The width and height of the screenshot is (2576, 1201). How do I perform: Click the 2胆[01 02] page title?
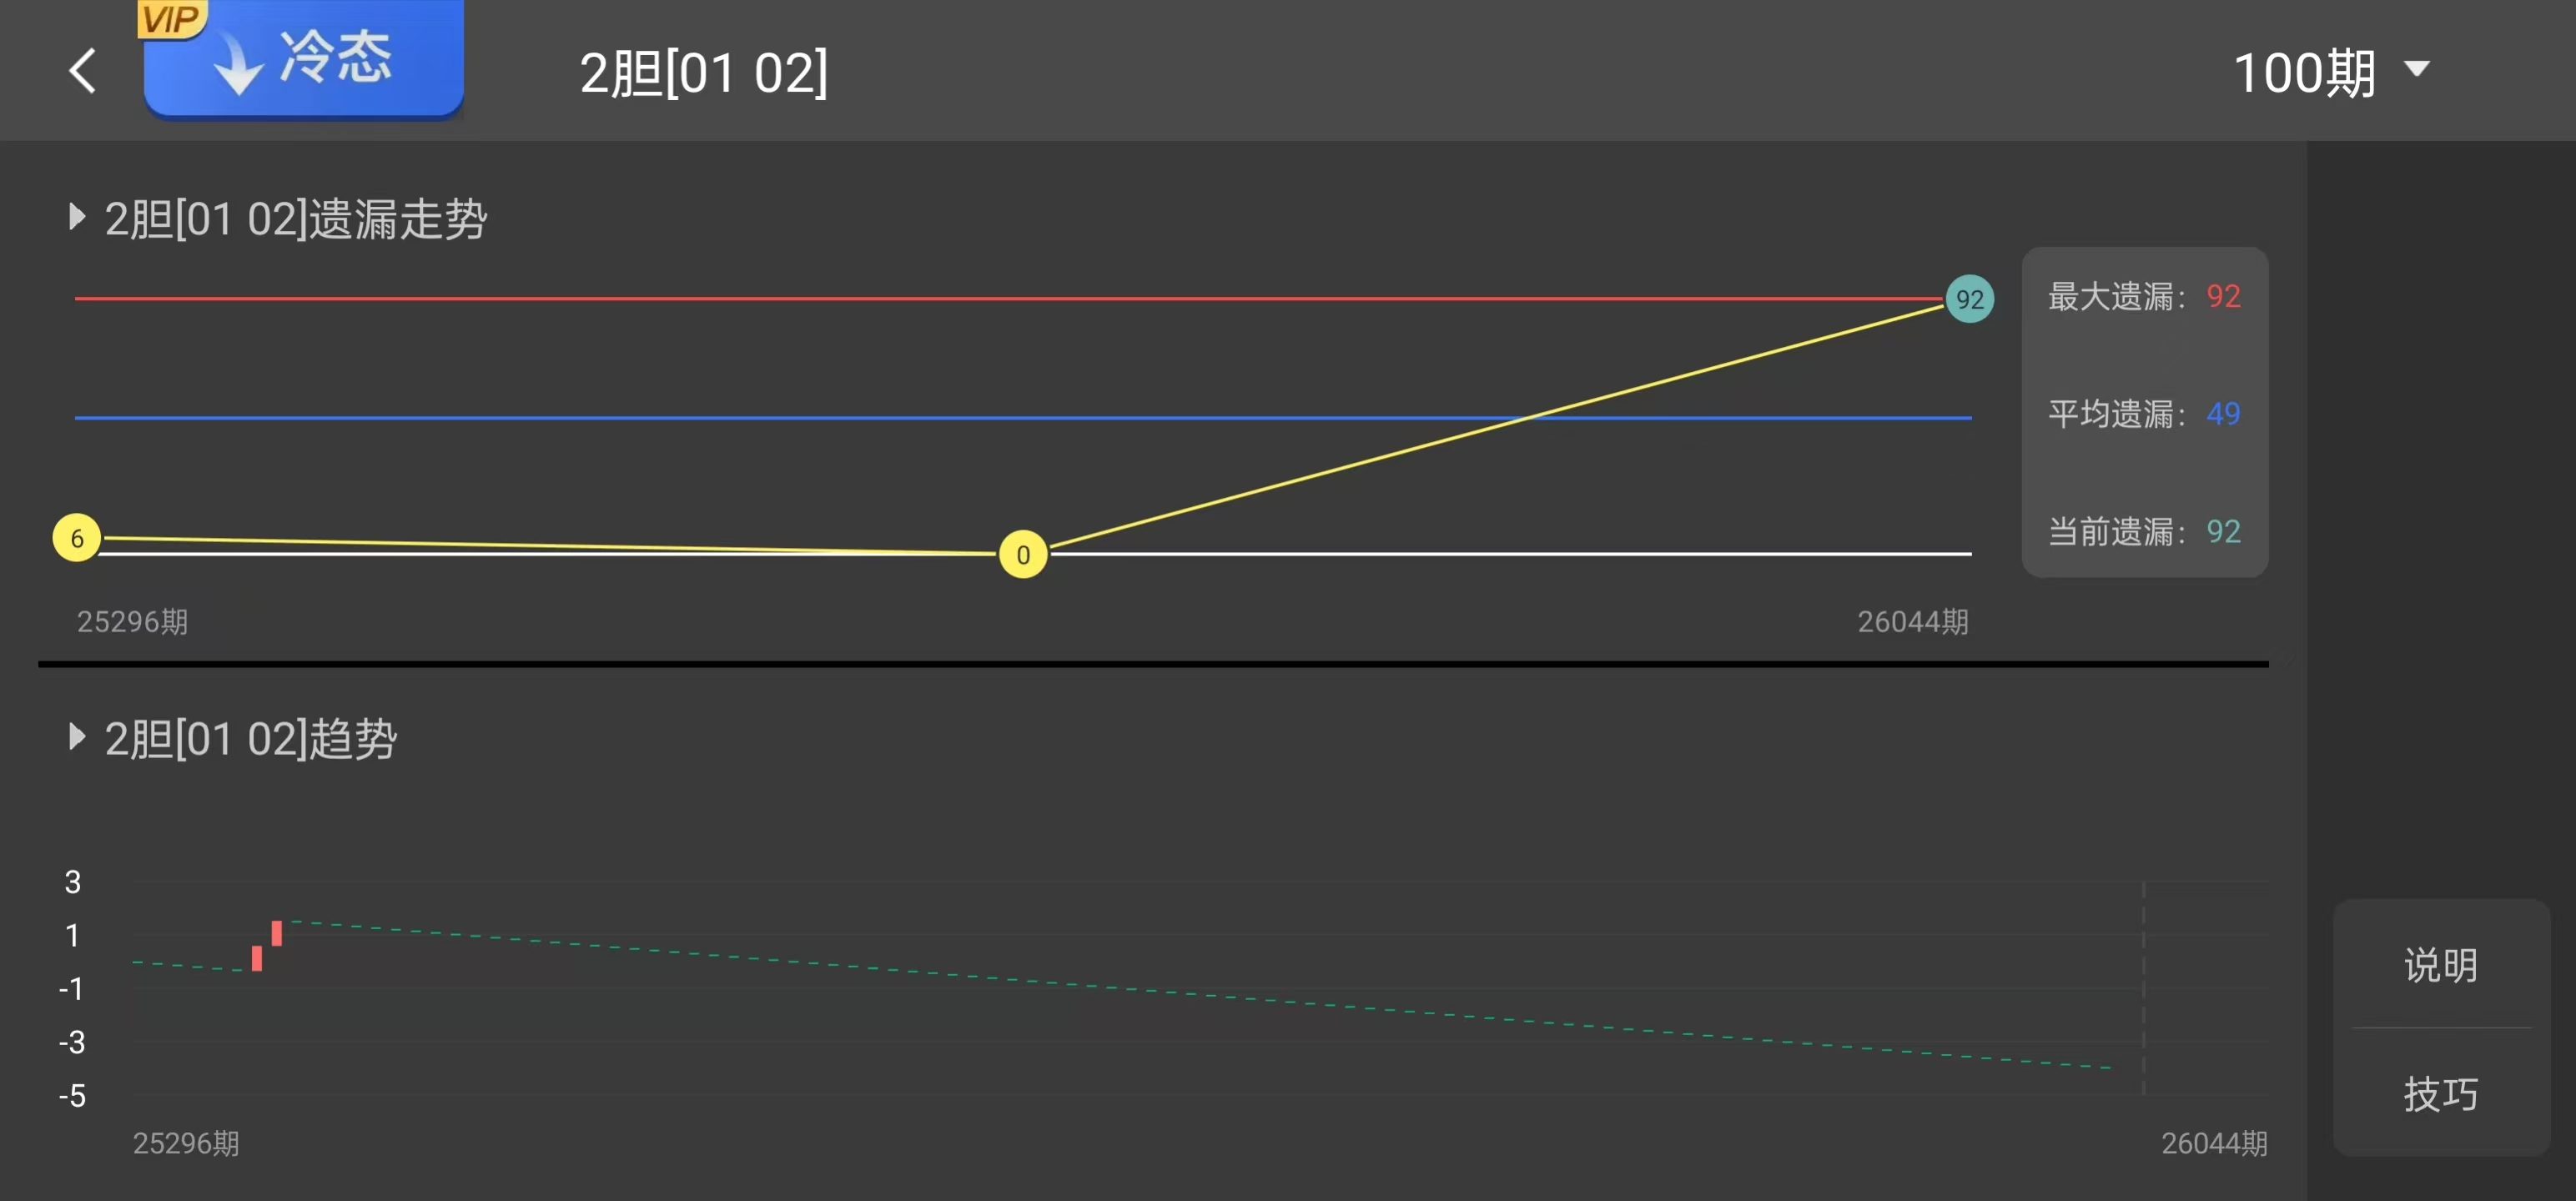[x=704, y=73]
